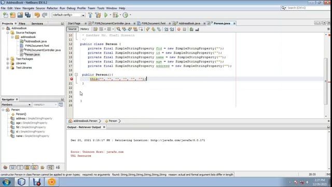This screenshot has width=332, height=187.
Task: Click the Profile Project icon
Action: [x=126, y=15]
